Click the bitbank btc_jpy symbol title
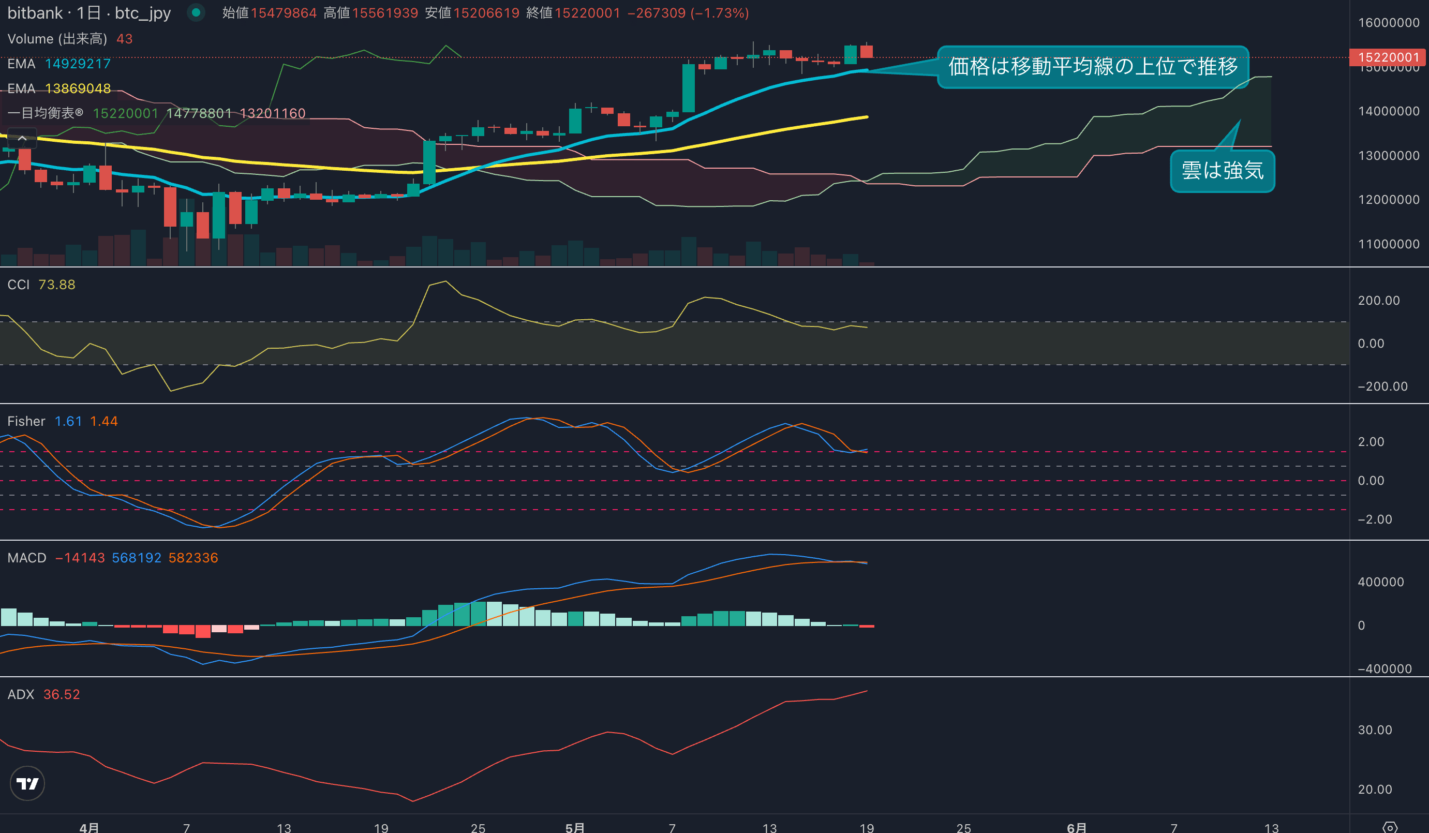 point(89,12)
